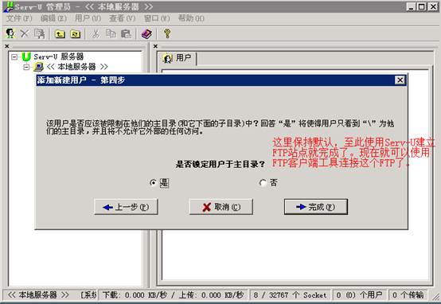This screenshot has width=441, height=304.
Task: Minimize the Serv-U main window
Action: 412,6
